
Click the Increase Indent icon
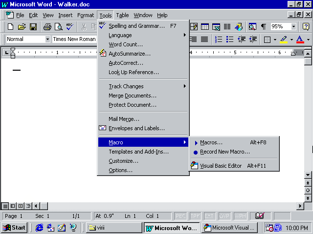[253, 39]
